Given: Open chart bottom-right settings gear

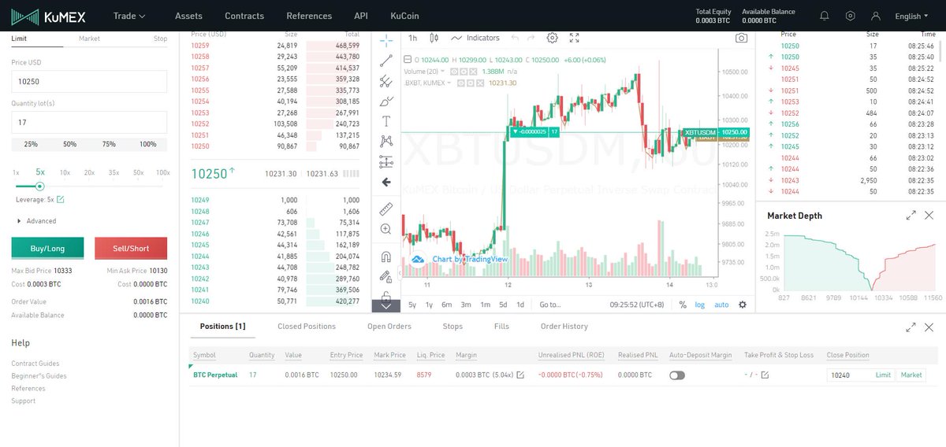Looking at the screenshot, I should click(742, 305).
